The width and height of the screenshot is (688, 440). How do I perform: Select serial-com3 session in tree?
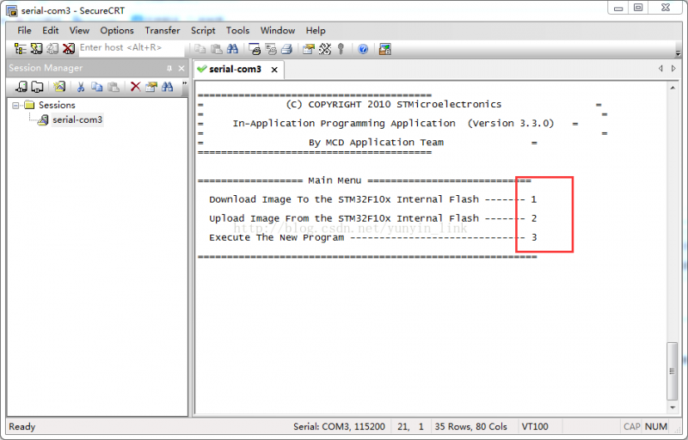coord(77,119)
